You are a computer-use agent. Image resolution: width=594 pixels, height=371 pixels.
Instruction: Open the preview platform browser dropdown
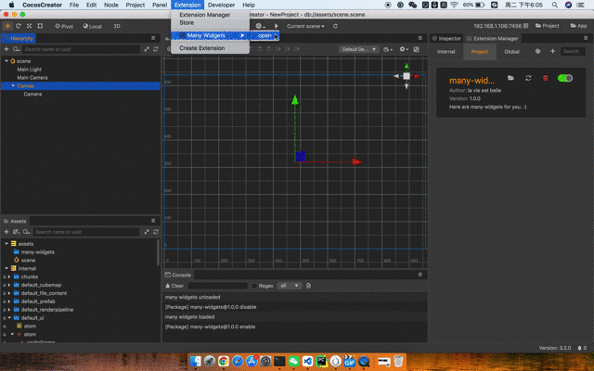tap(260, 26)
